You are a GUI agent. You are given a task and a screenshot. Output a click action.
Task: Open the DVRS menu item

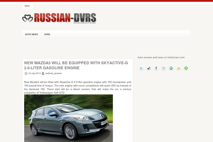click(x=47, y=34)
